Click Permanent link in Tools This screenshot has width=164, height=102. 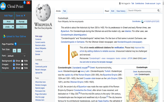40,91
